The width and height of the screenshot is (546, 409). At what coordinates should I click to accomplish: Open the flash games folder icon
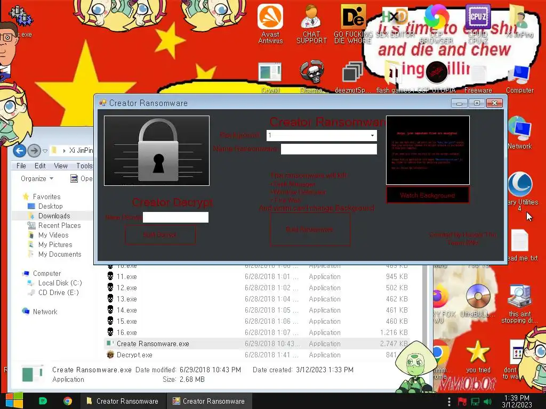(x=394, y=77)
